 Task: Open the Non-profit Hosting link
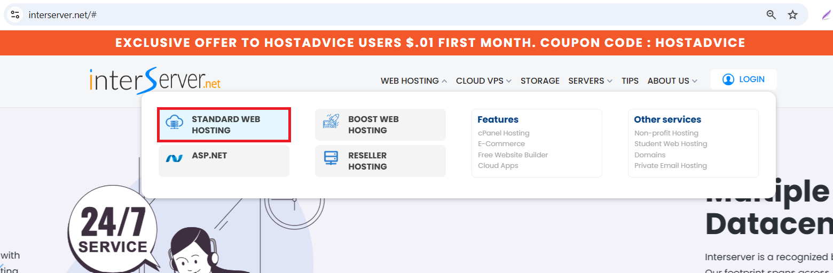[666, 133]
